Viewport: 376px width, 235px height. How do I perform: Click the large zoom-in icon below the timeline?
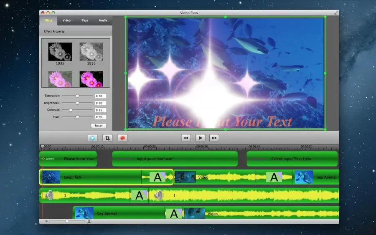pos(89,221)
